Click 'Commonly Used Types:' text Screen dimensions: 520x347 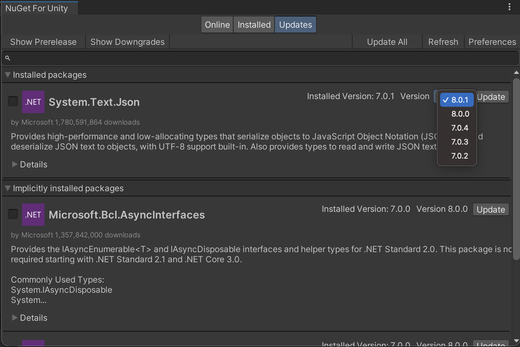[x=57, y=280]
